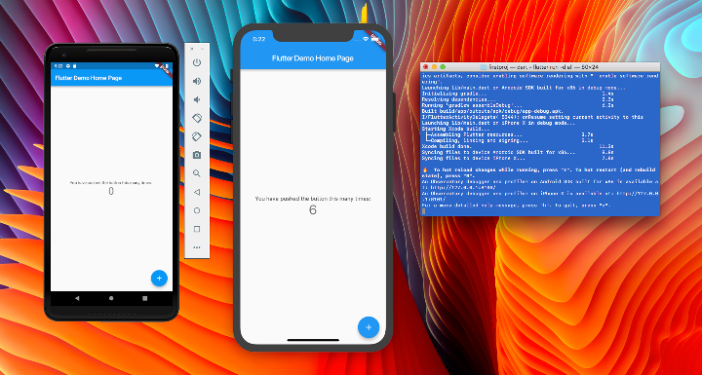This screenshot has height=375, width=702.
Task: Take a screenshot with the camera icon
Action: click(x=197, y=155)
